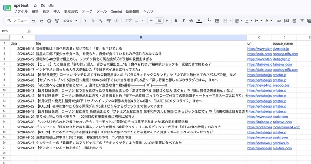Star the api test document

(x=35, y=5)
